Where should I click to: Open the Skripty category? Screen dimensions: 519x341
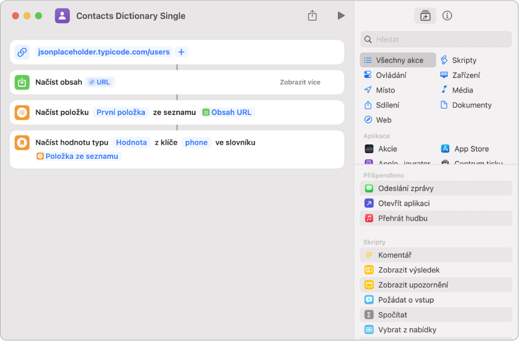click(x=464, y=60)
